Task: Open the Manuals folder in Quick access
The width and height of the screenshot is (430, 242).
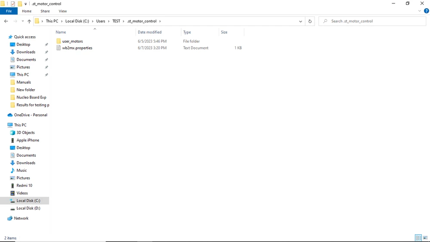Action: (24, 82)
